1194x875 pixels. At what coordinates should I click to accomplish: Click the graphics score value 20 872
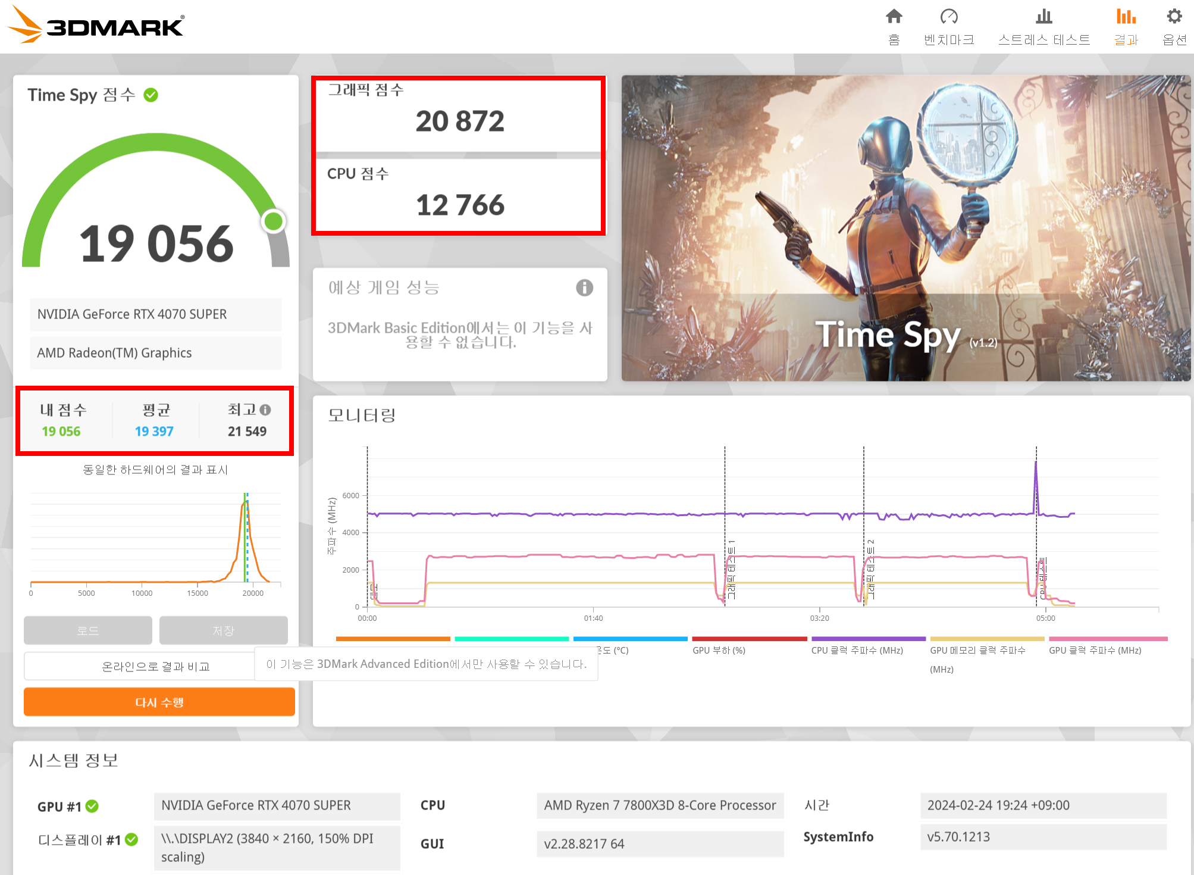tap(460, 121)
